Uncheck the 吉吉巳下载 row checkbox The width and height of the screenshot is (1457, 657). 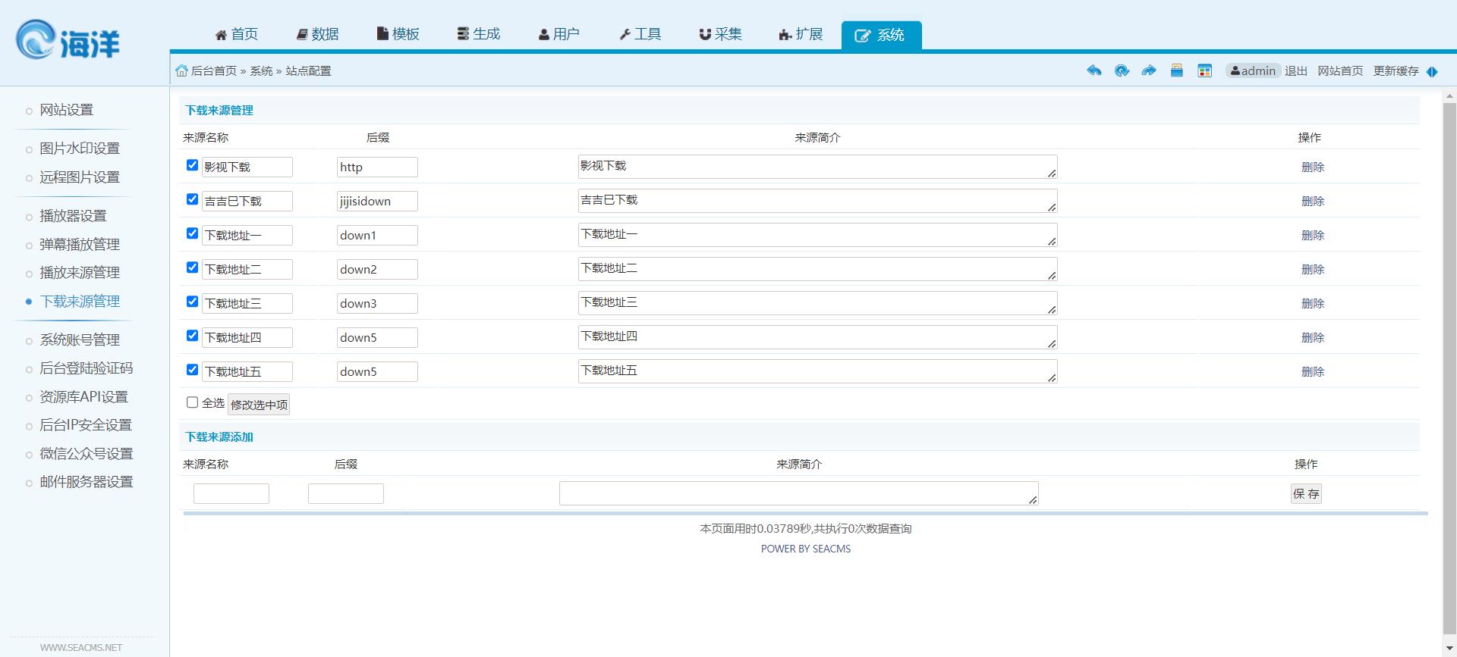point(192,199)
